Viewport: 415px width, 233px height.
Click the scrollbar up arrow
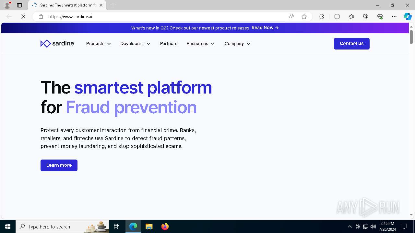point(411,26)
